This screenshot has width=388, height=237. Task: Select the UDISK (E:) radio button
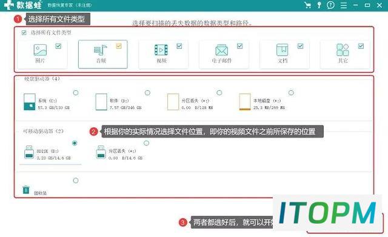(75, 143)
